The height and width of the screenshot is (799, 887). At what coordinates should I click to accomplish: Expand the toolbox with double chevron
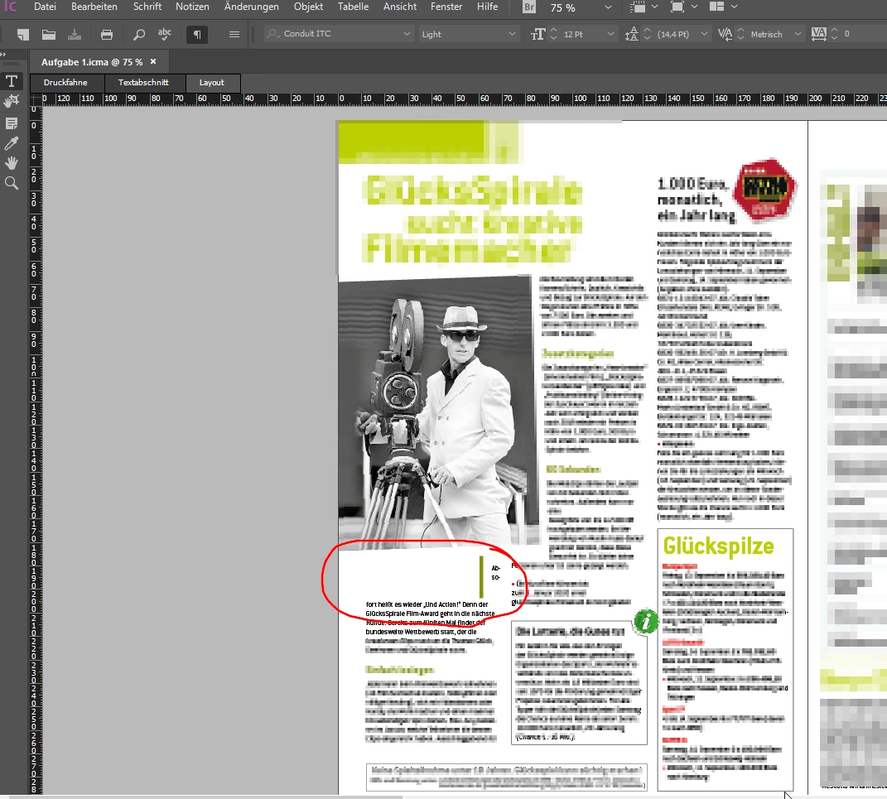3,55
